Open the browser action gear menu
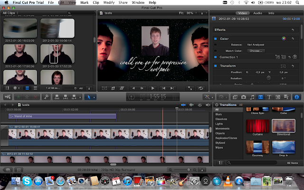Viewport: 304px width, 190px height. [x=16, y=88]
